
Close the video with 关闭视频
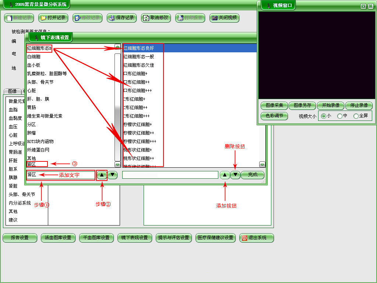pyautogui.click(x=224, y=18)
